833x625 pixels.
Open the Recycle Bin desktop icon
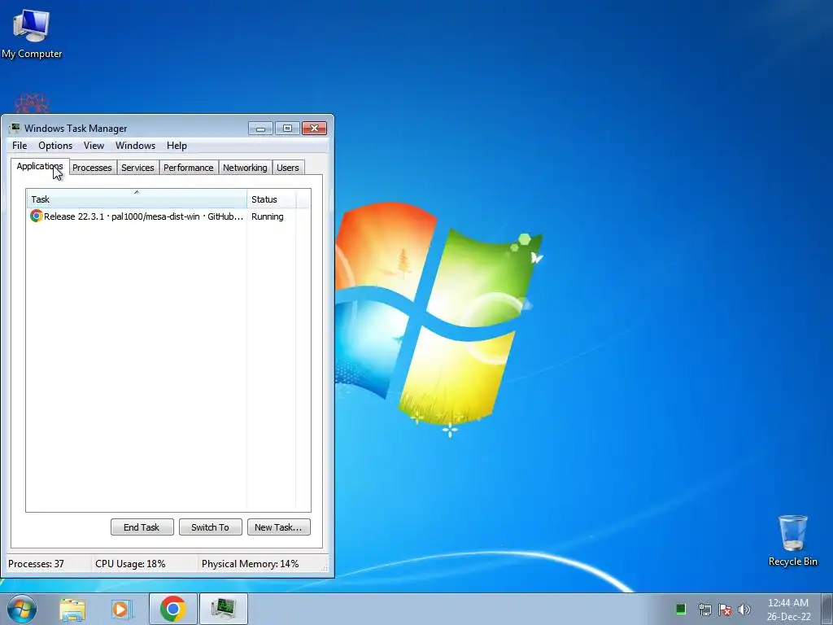click(x=792, y=540)
